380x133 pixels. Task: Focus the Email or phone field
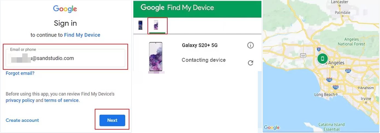pos(65,58)
